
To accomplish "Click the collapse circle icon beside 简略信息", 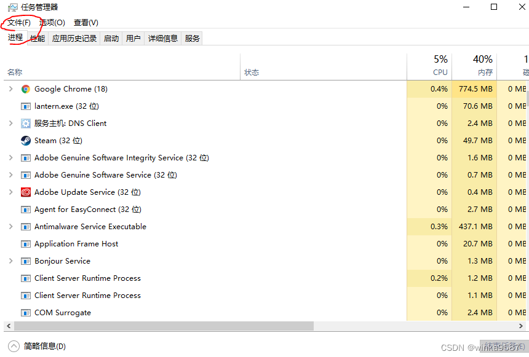I will [x=14, y=346].
